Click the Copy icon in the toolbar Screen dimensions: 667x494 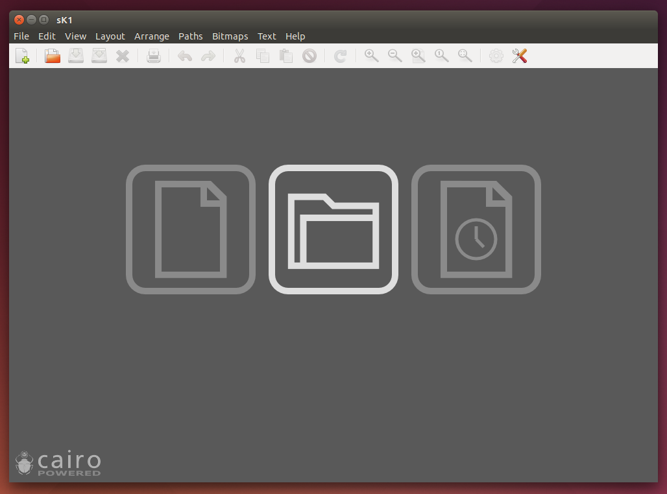tap(262, 56)
